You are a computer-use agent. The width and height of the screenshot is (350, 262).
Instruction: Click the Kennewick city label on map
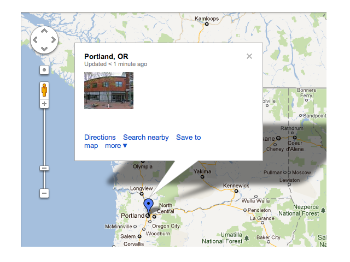[x=236, y=186]
